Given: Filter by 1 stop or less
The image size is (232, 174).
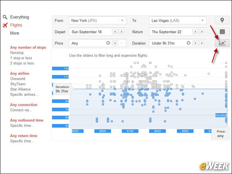Looking at the screenshot, I should [x=21, y=58].
